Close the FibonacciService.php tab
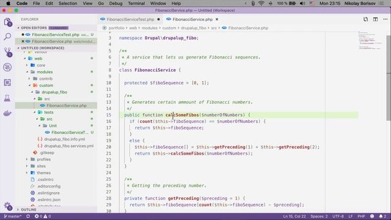 [x=217, y=19]
